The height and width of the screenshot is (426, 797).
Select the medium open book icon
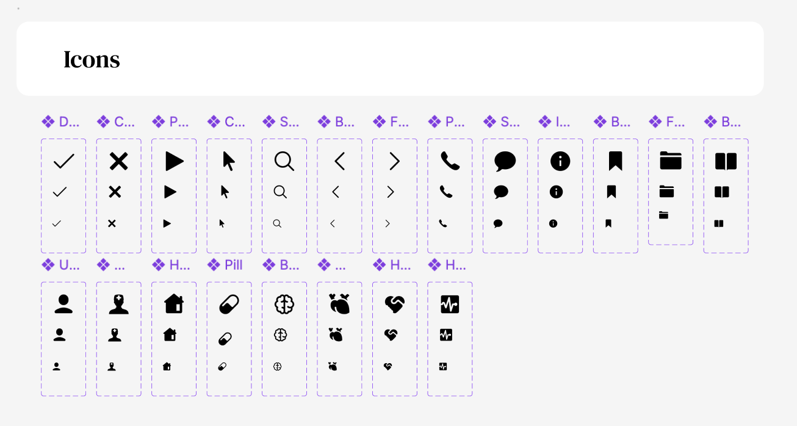click(722, 192)
